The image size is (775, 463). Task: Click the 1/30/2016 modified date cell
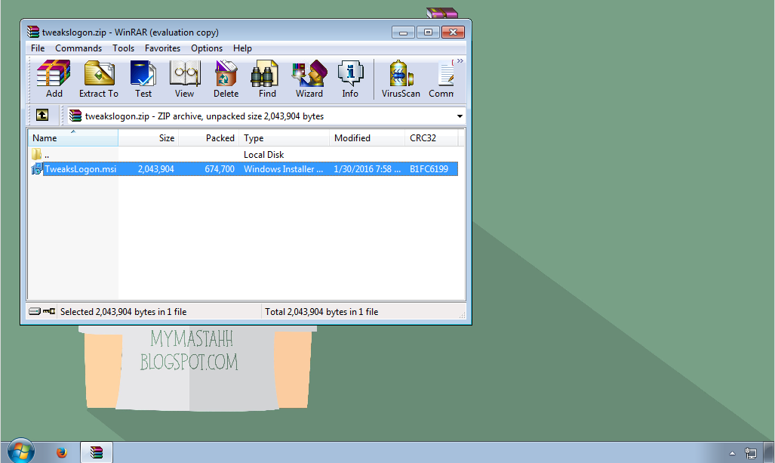click(367, 169)
